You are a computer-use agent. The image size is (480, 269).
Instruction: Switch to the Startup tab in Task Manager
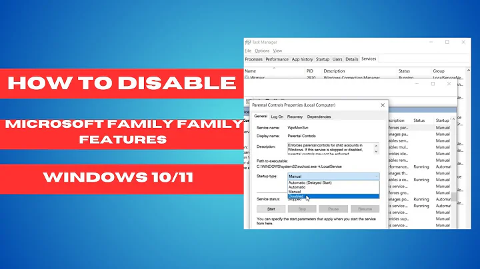click(x=323, y=59)
